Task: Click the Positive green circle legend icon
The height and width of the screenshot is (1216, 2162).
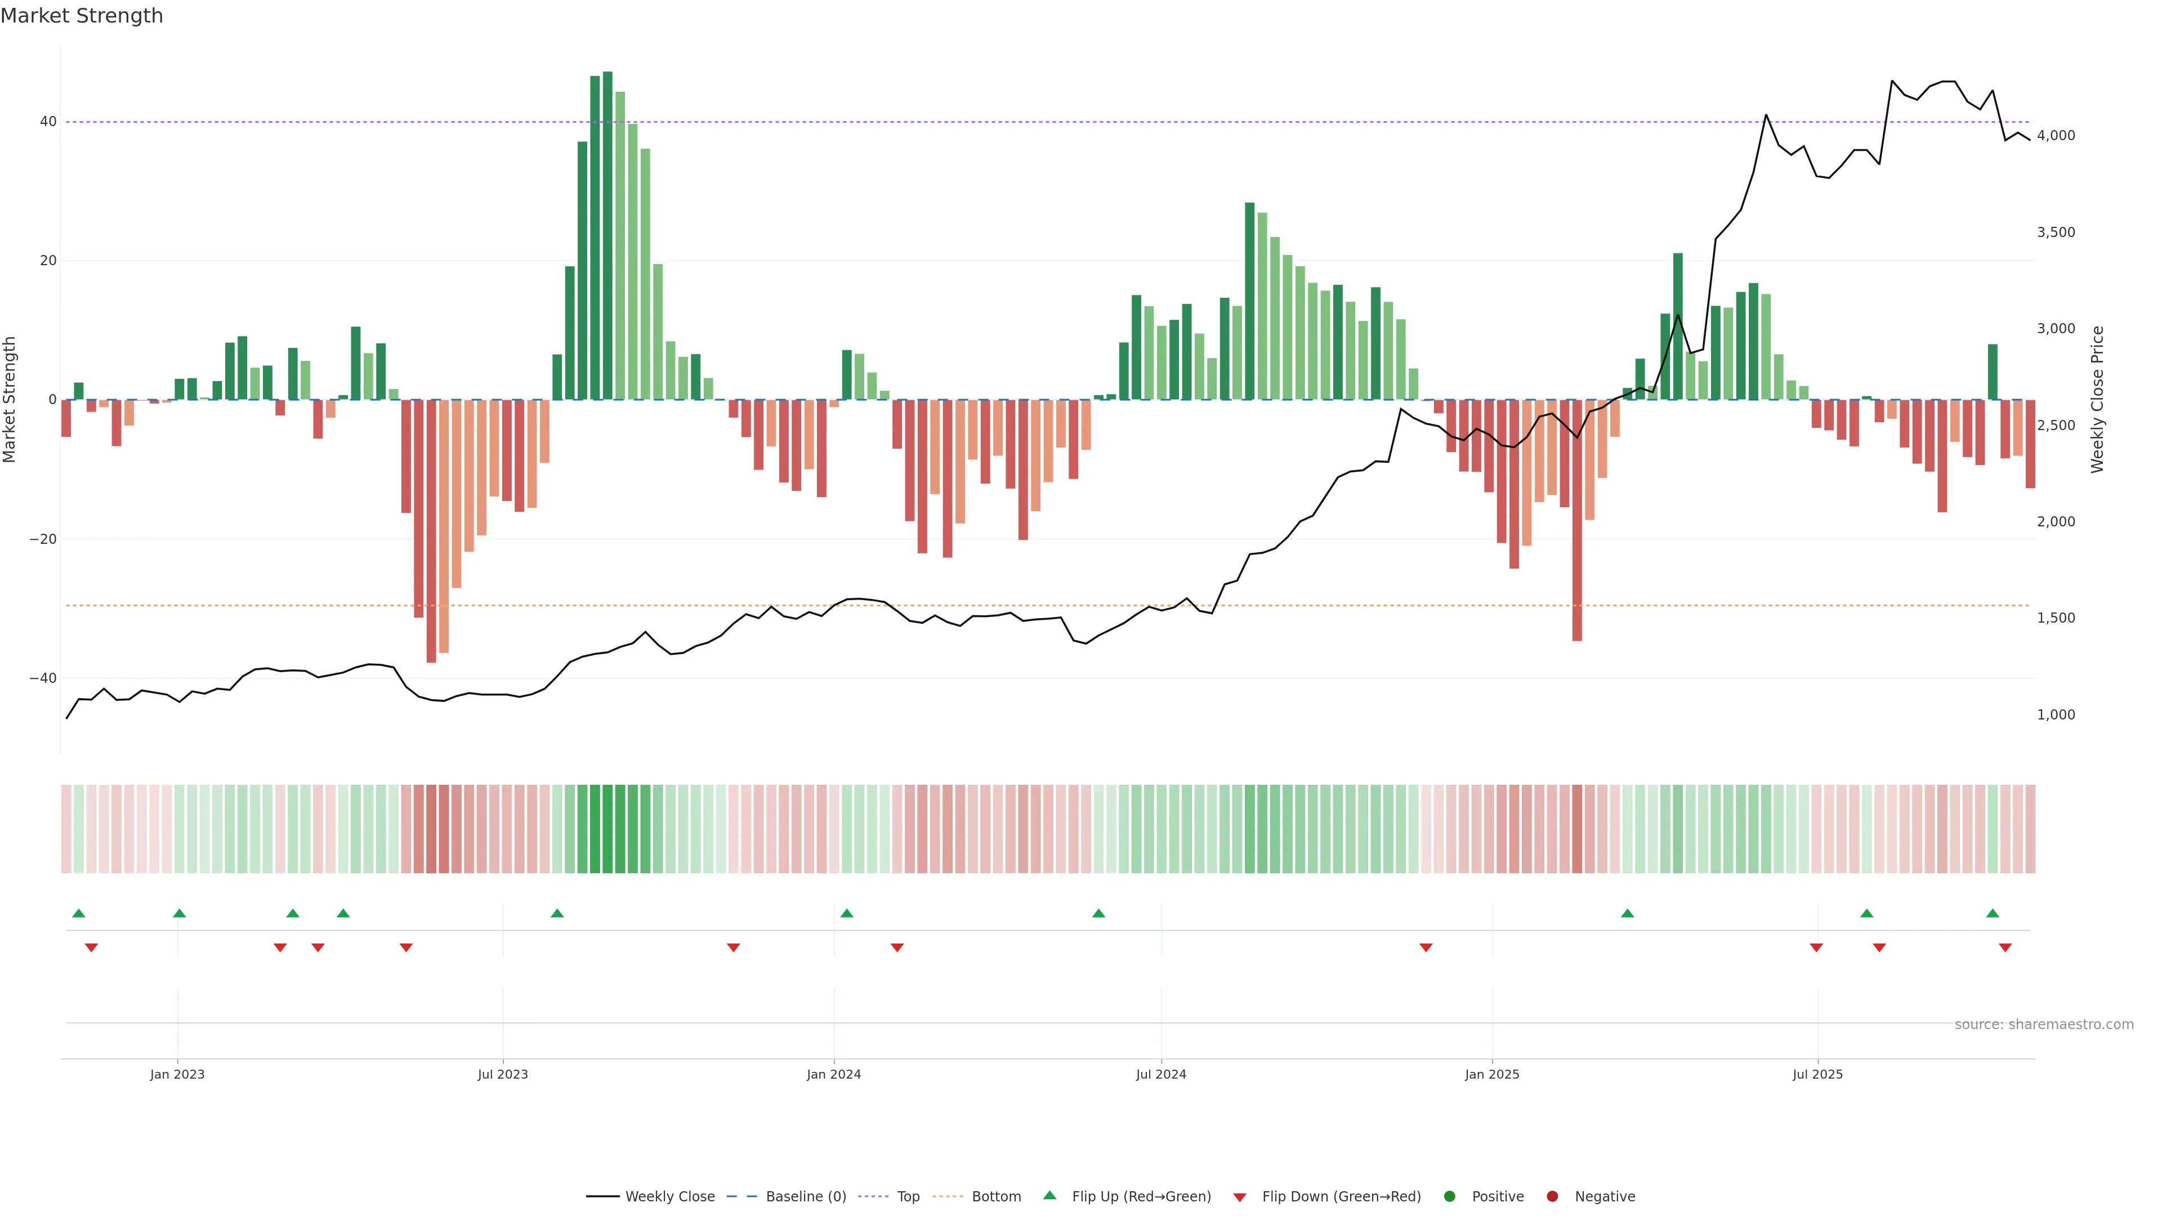Action: (x=1449, y=1196)
